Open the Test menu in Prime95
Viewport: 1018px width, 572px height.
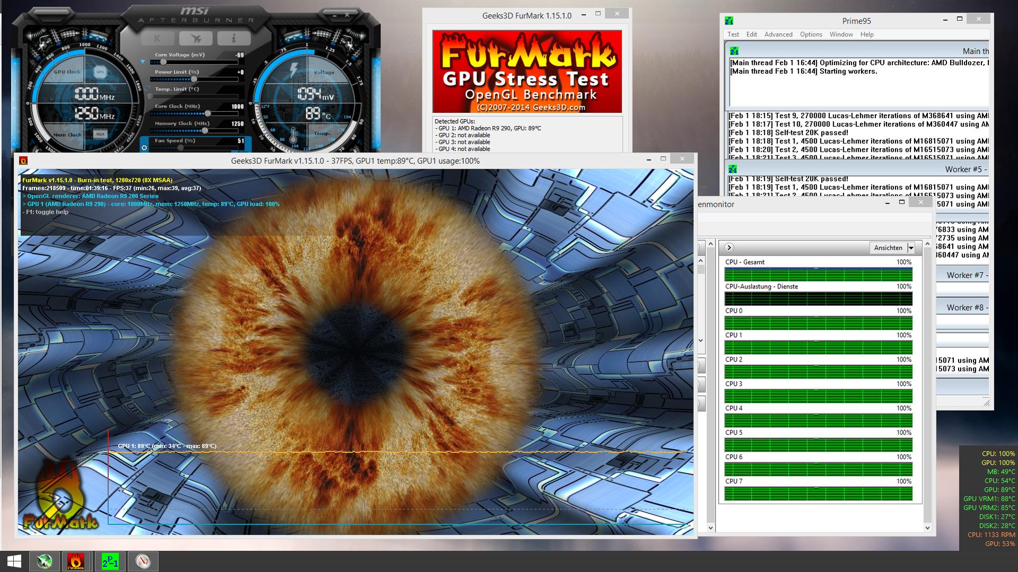point(733,34)
